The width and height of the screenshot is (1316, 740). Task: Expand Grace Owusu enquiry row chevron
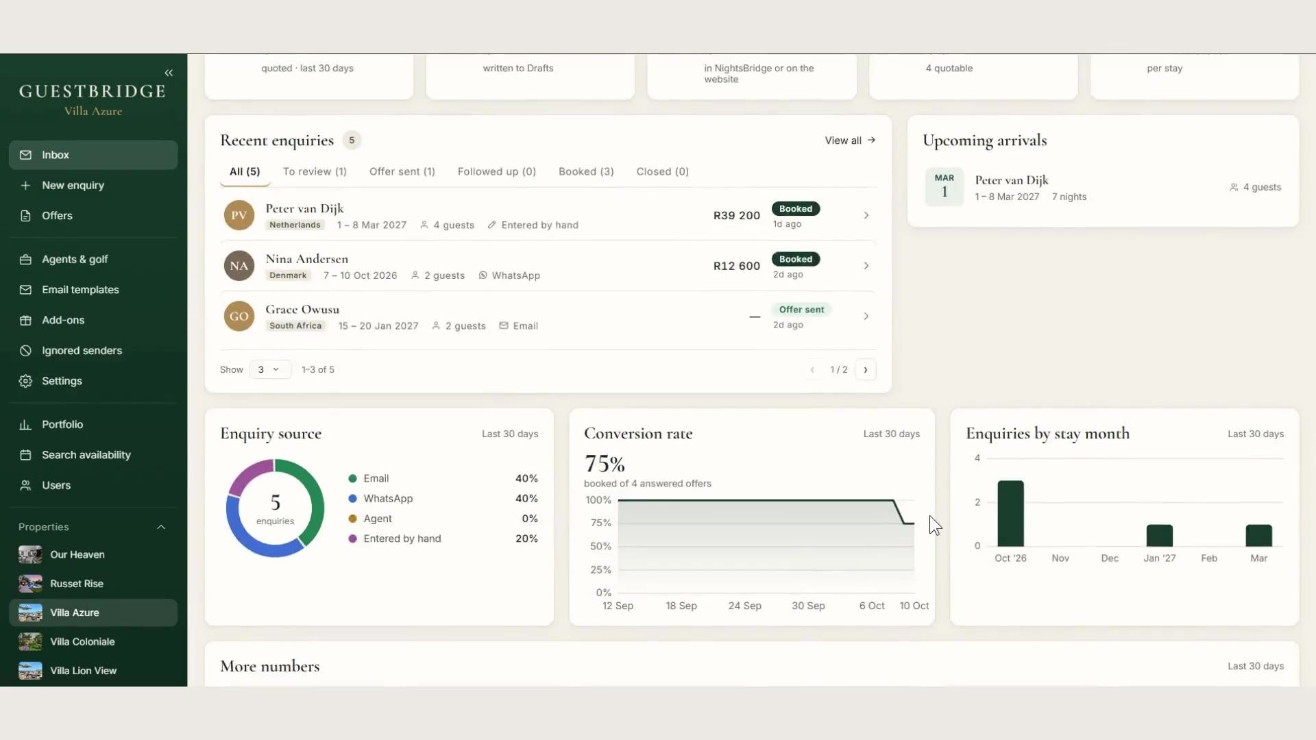pos(866,317)
